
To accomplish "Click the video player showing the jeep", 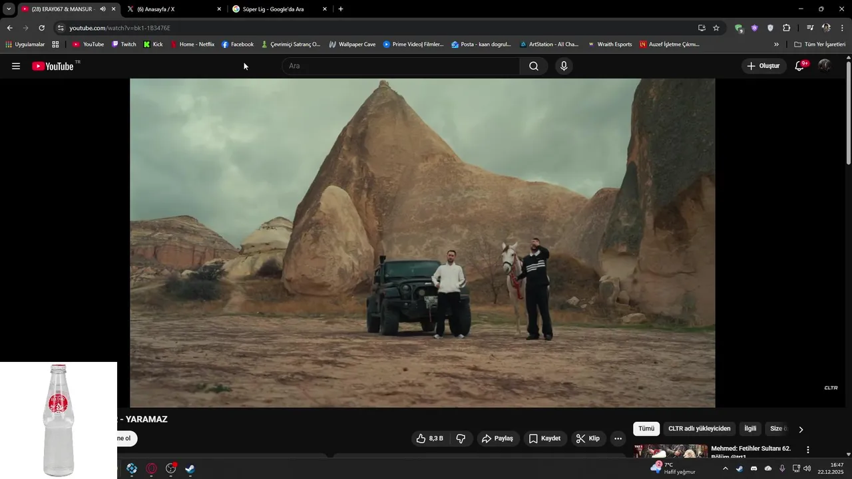I will [423, 243].
